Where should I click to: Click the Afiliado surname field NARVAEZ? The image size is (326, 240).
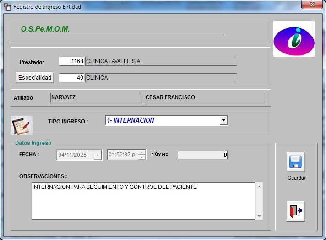(96, 98)
